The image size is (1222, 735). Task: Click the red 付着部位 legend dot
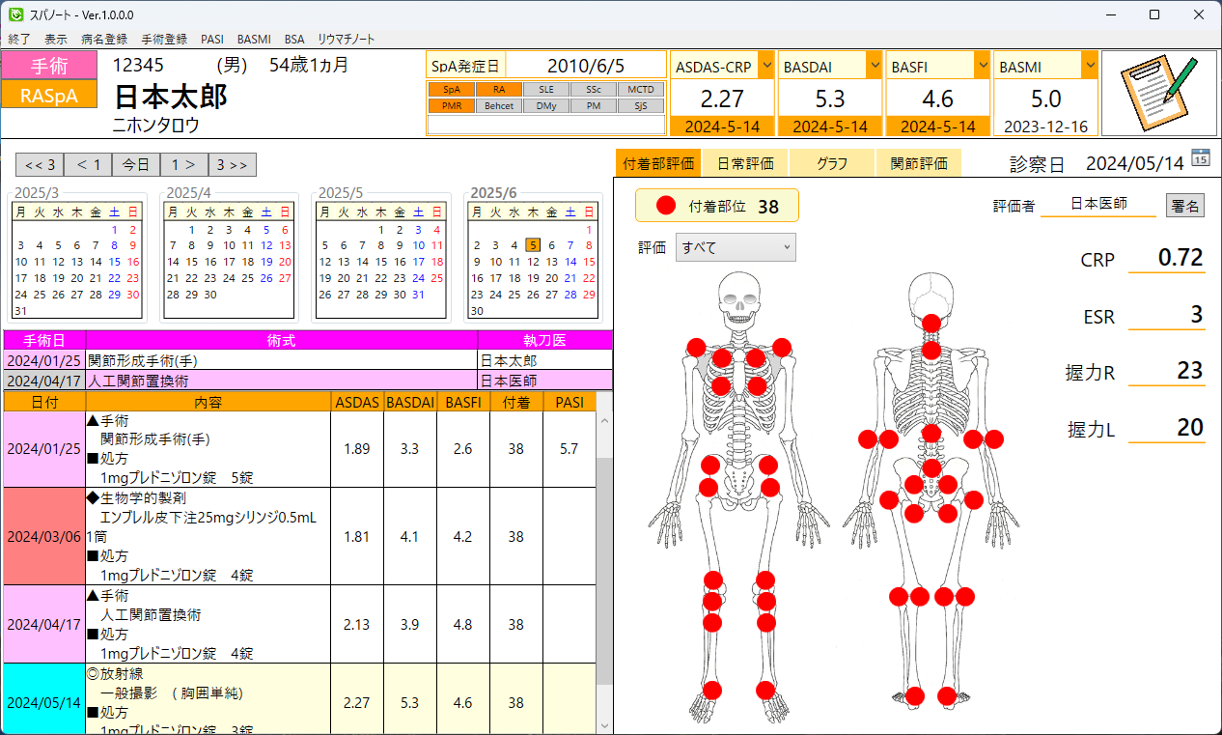click(x=666, y=206)
